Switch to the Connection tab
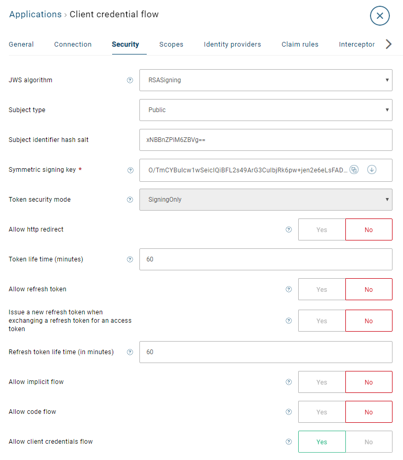 coord(73,45)
